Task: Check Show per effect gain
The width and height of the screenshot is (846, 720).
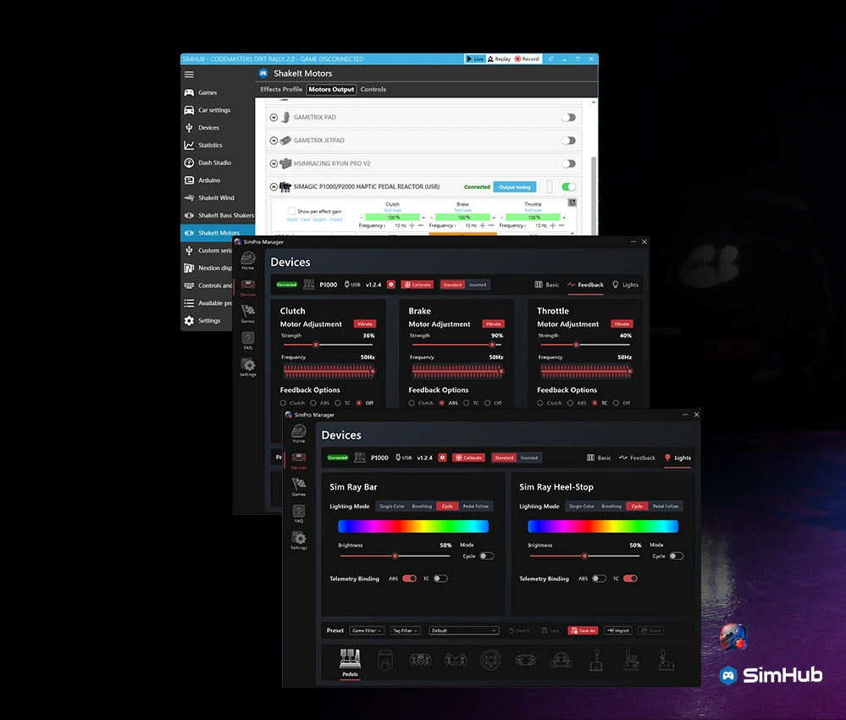Action: 291,212
